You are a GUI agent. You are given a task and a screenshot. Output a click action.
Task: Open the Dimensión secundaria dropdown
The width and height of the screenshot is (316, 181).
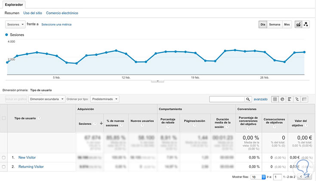pyautogui.click(x=47, y=99)
